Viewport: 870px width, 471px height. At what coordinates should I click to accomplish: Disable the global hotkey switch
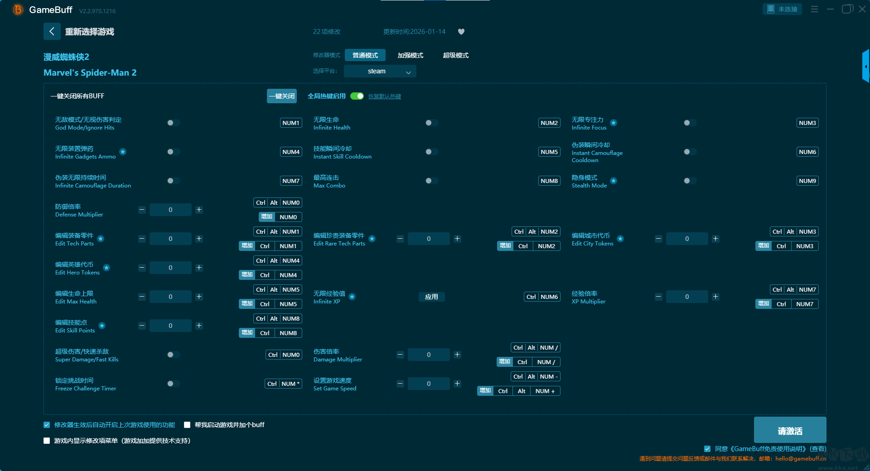click(x=357, y=96)
